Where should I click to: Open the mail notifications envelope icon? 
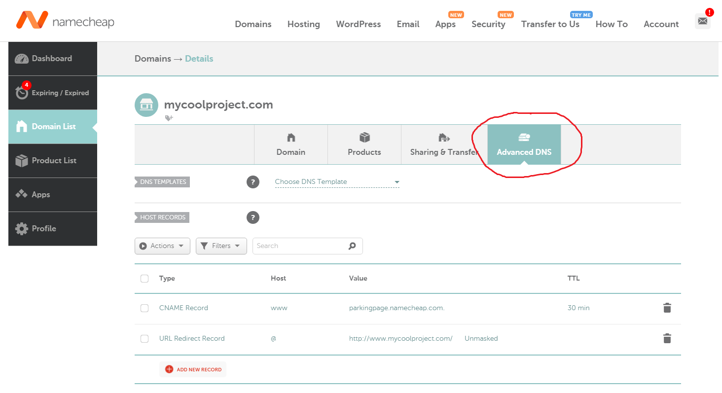coord(703,21)
